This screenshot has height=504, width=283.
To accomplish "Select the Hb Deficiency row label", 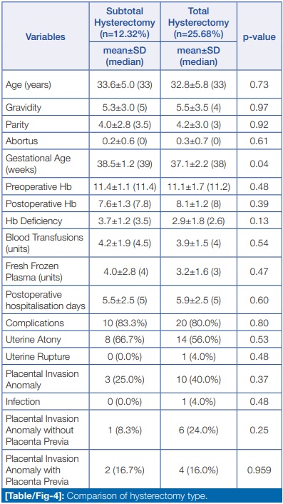I will tap(34, 221).
